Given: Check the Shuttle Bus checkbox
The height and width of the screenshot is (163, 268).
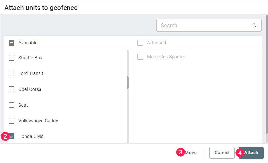Looking at the screenshot, I should [x=12, y=58].
